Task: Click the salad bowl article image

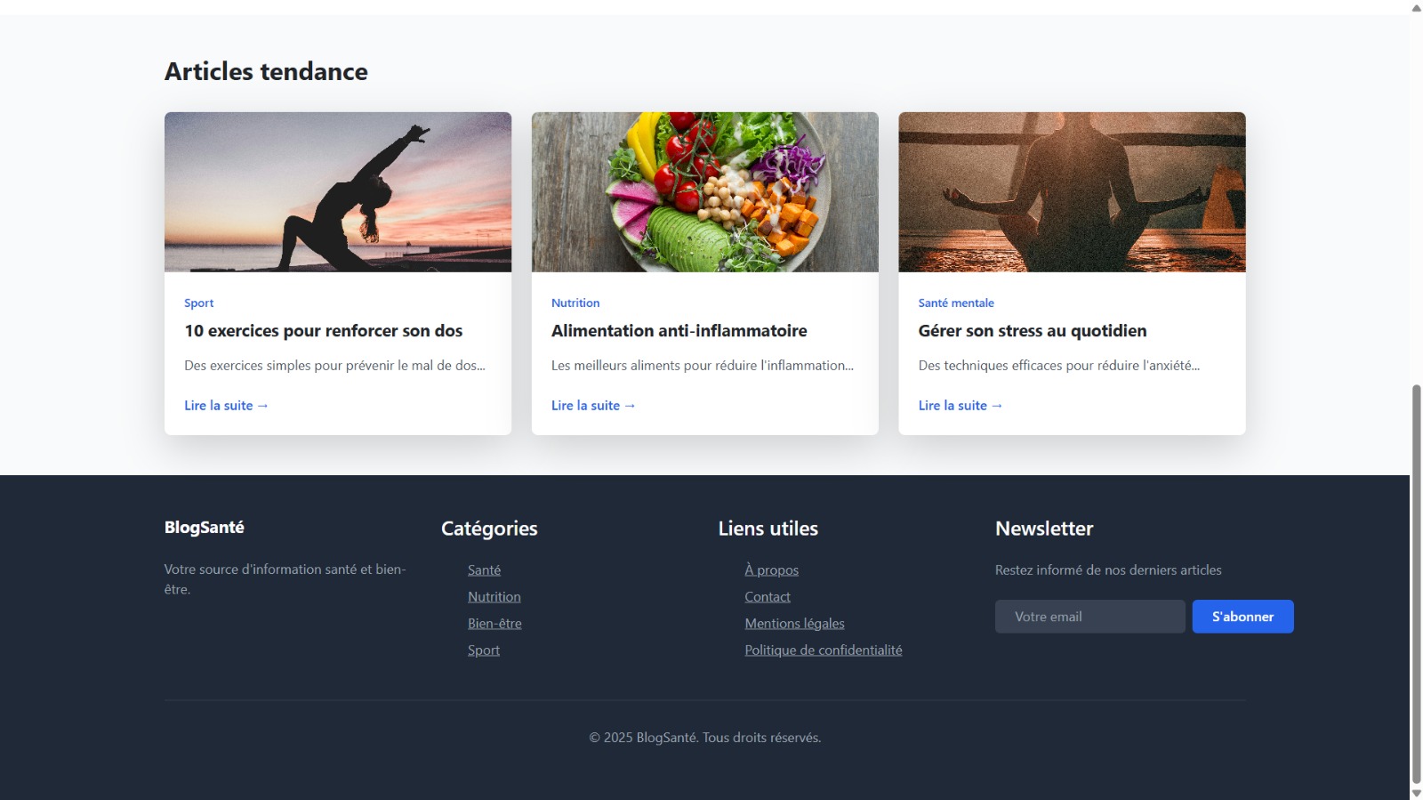Action: (704, 191)
